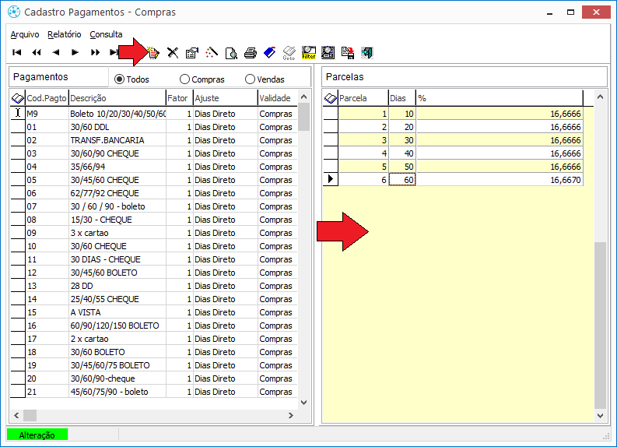The width and height of the screenshot is (617, 447).
Task: Select Parcela row number 3
Action: 453,140
